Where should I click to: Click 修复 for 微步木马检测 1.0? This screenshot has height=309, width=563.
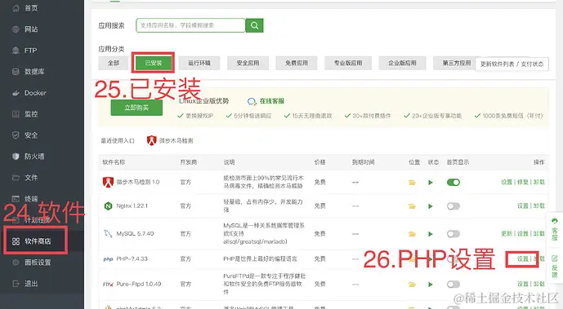click(x=522, y=183)
